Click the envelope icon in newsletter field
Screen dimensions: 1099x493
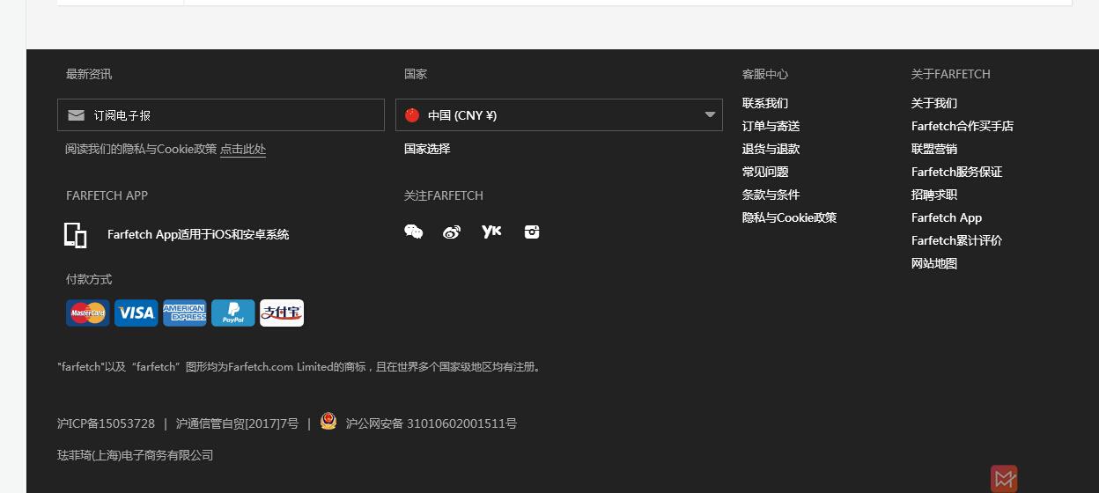(77, 115)
